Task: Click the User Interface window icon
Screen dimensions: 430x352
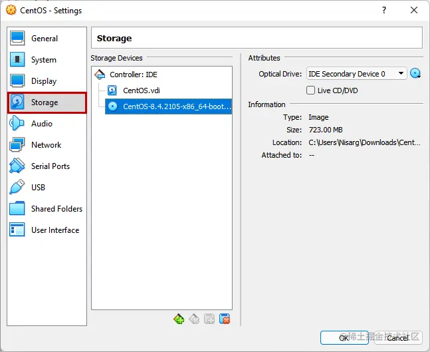Action: [17, 230]
